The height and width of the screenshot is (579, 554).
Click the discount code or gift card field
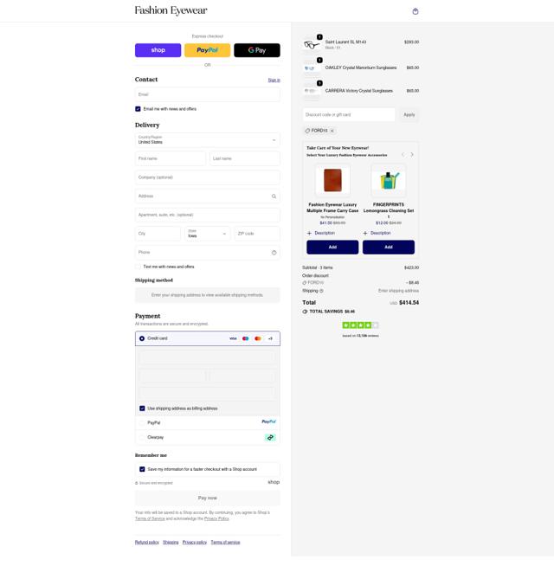pos(349,114)
